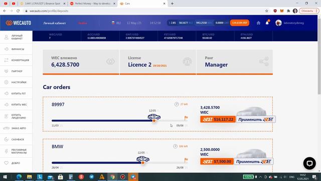Click the orange FST balance button
Screen dimensions: 321x181
point(240,23)
